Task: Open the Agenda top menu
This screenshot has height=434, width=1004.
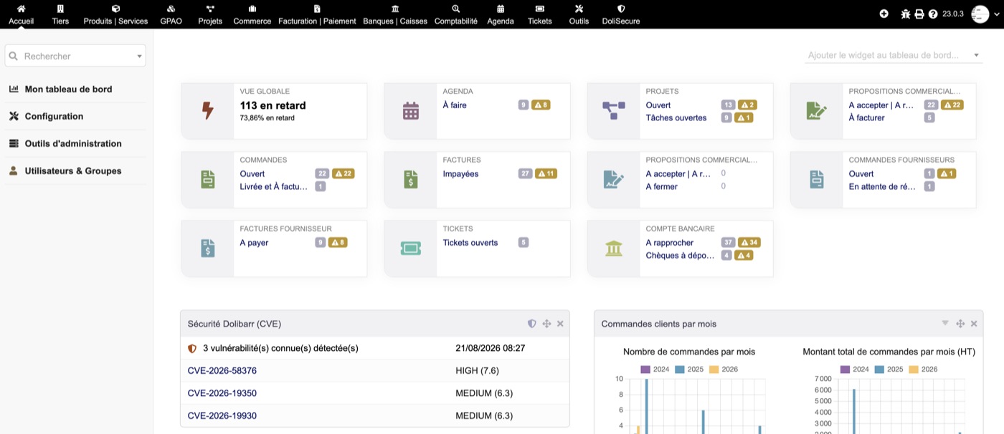Action: [x=501, y=14]
